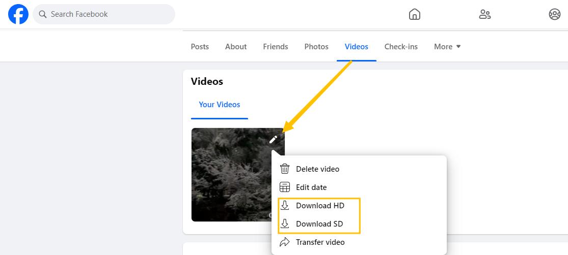Screen dimensions: 568x255
Task: Click the download icon beside Download HD
Action: click(285, 206)
